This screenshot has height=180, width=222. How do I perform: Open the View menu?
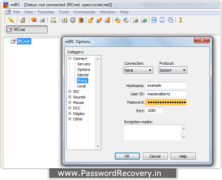pyautogui.click(x=29, y=12)
